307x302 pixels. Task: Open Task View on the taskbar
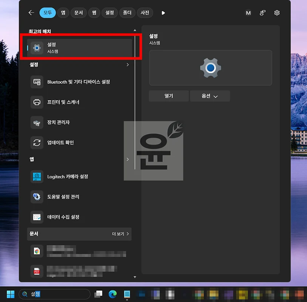point(98,294)
